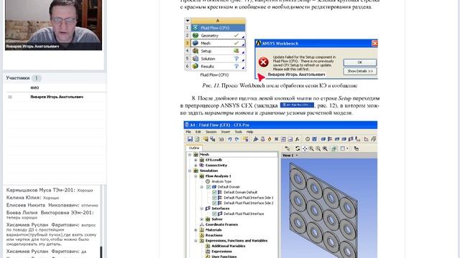Click the fit view icon in viewer toolbar
The height and width of the screenshot is (258, 460).
click(x=334, y=148)
